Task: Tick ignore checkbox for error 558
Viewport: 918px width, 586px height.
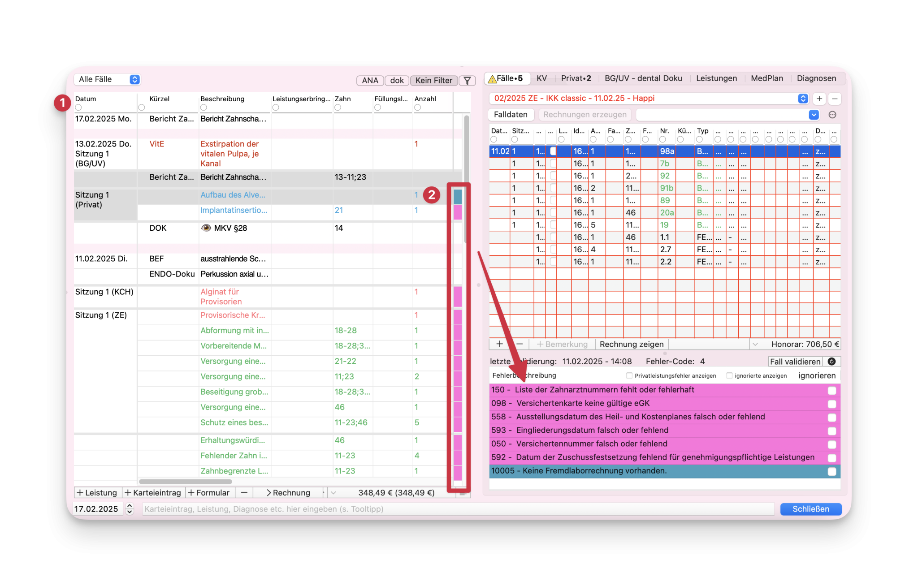Action: pos(832,418)
